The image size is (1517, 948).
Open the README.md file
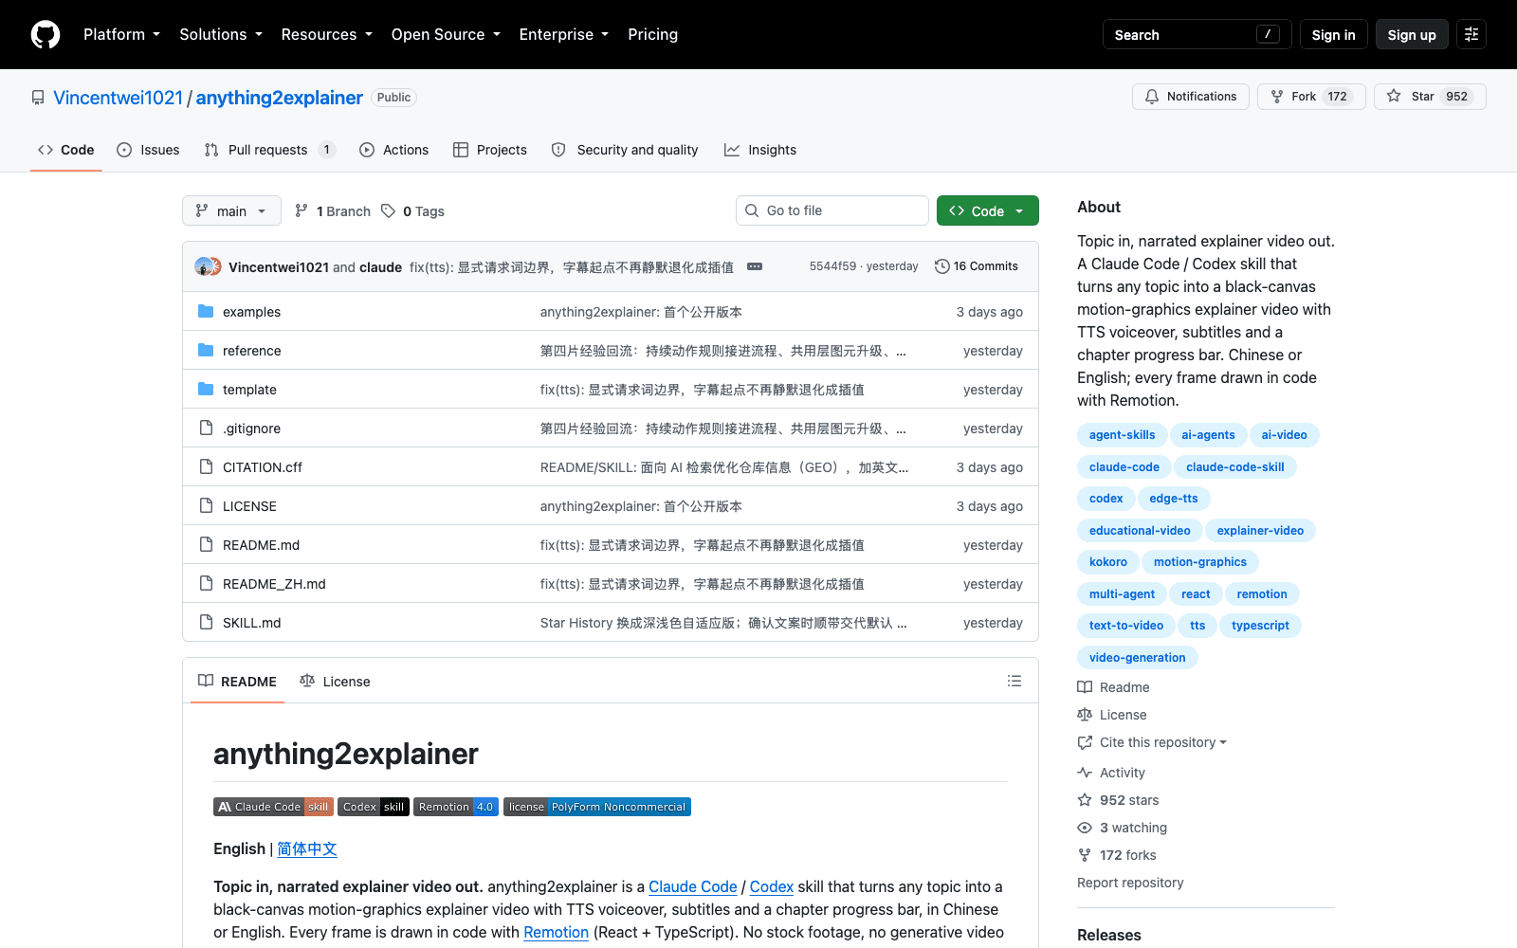(x=261, y=544)
